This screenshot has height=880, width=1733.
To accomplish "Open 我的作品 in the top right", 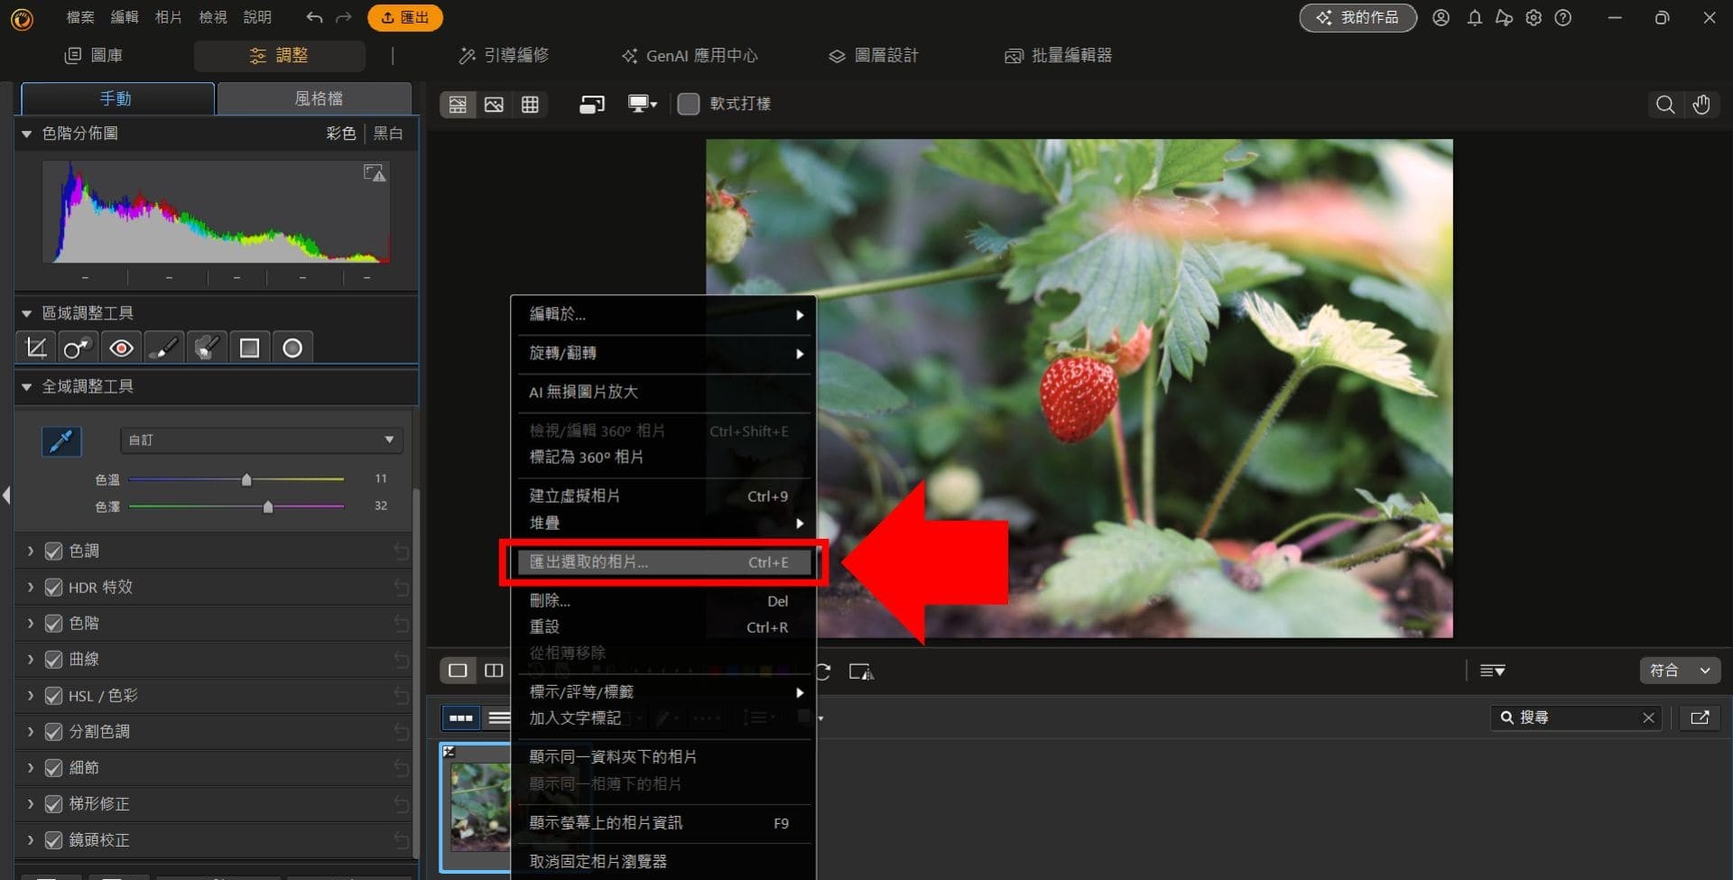I will tap(1358, 17).
